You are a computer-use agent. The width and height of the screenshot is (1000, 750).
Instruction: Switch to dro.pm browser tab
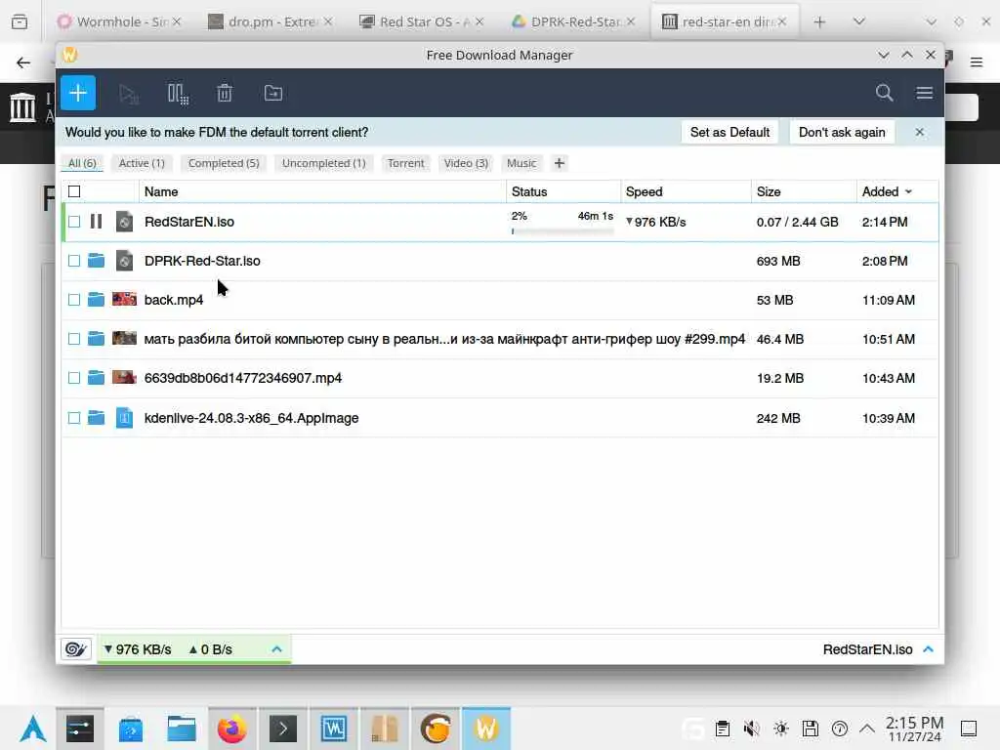tap(270, 21)
